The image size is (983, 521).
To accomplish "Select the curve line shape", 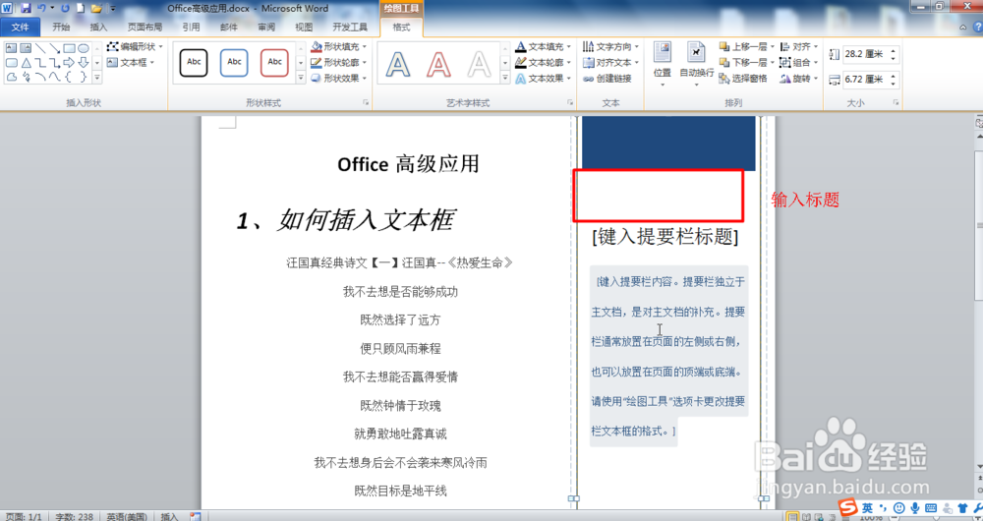I will (54, 77).
